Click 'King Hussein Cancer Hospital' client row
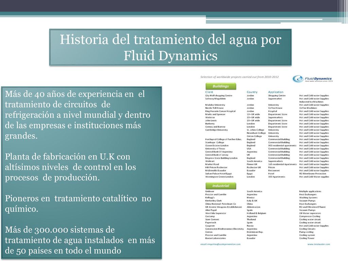 click(x=220, y=111)
